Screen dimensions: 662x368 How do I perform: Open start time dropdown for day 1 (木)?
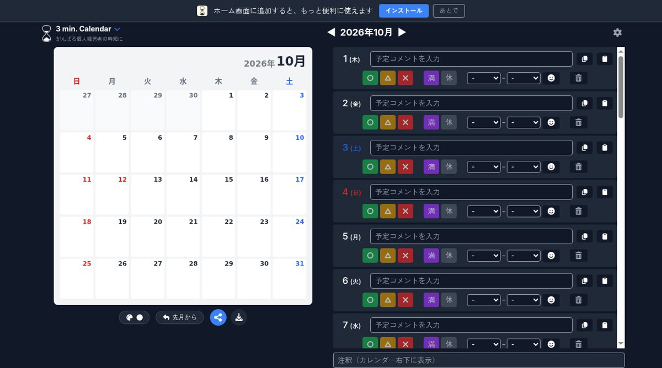tap(484, 78)
